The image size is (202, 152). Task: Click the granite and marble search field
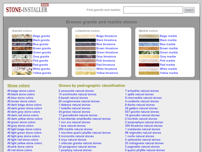click(x=153, y=10)
